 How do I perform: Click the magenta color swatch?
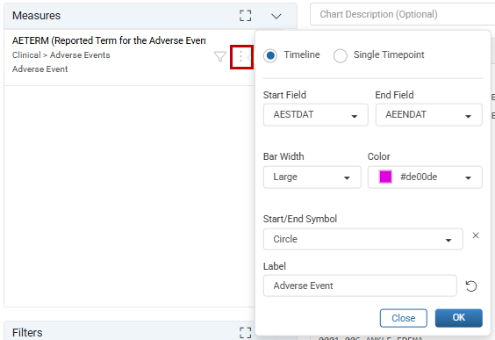385,177
